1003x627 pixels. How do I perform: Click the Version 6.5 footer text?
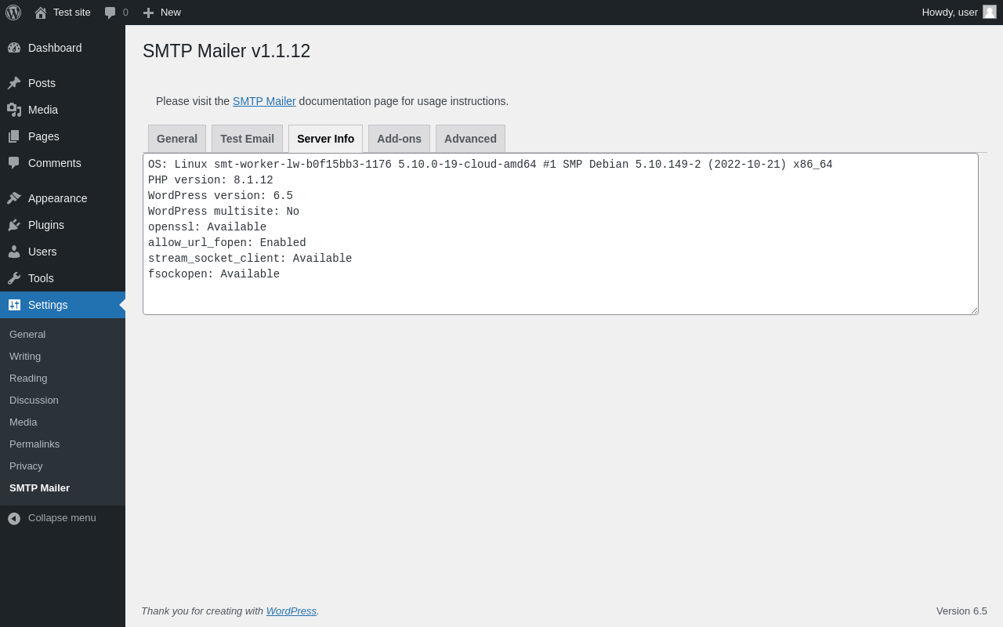pyautogui.click(x=961, y=611)
